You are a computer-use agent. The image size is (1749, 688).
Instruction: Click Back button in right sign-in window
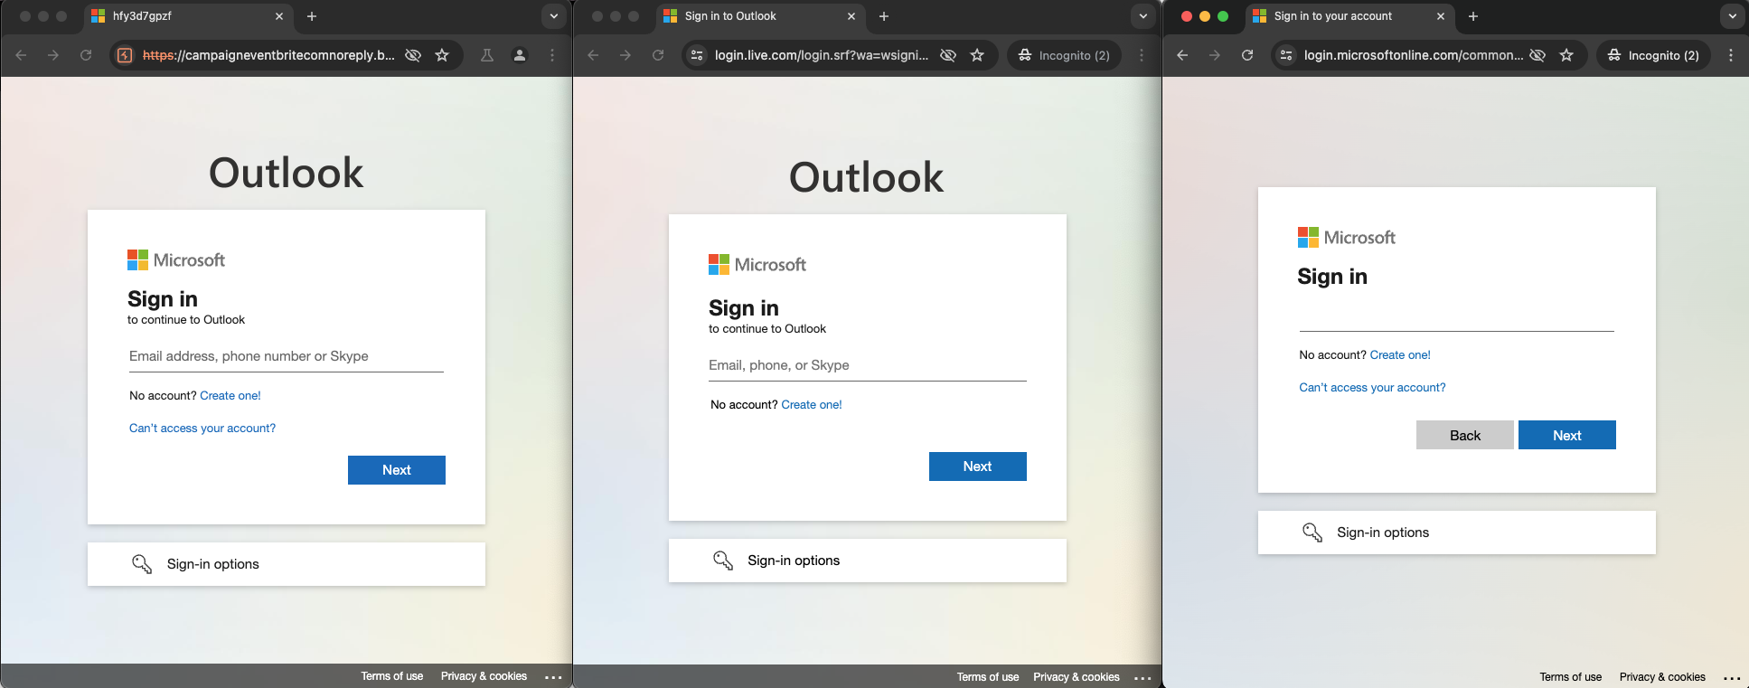coord(1465,435)
